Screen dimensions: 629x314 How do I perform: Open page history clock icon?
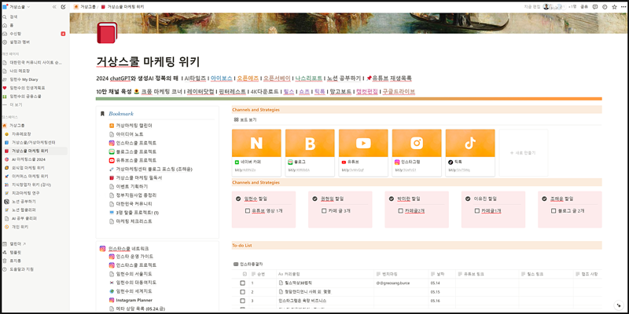click(x=604, y=5)
